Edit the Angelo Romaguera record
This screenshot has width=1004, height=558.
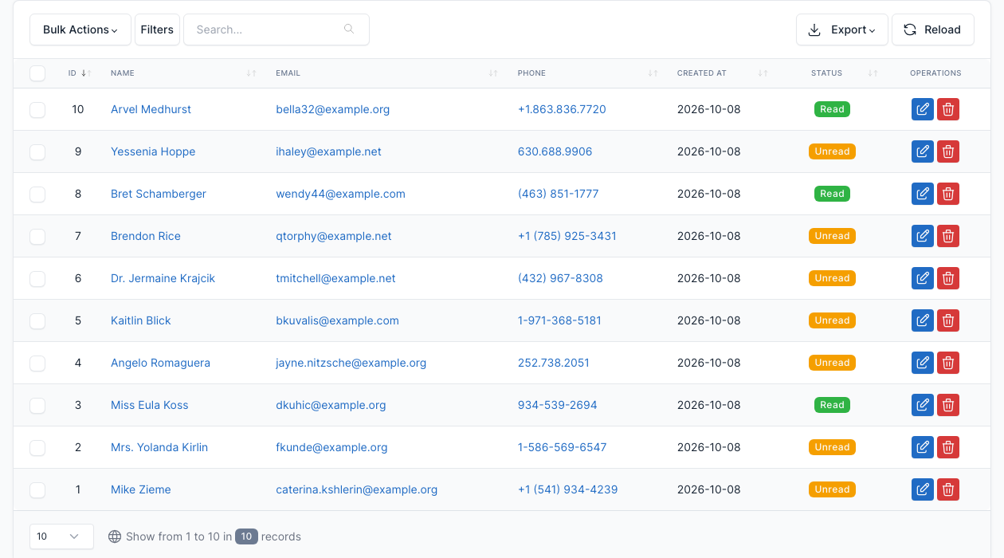click(x=923, y=363)
